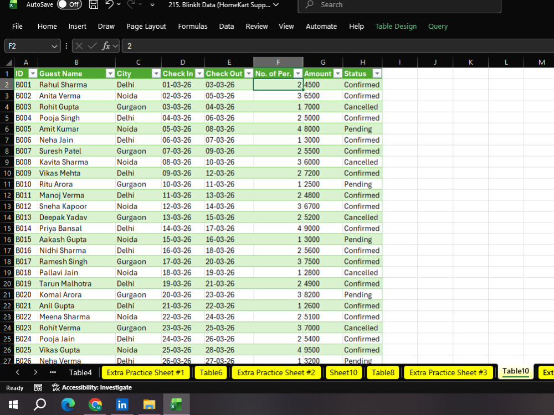The width and height of the screenshot is (554, 415).
Task: Switch to Extra Practice Sheet #1 tab
Action: point(145,372)
